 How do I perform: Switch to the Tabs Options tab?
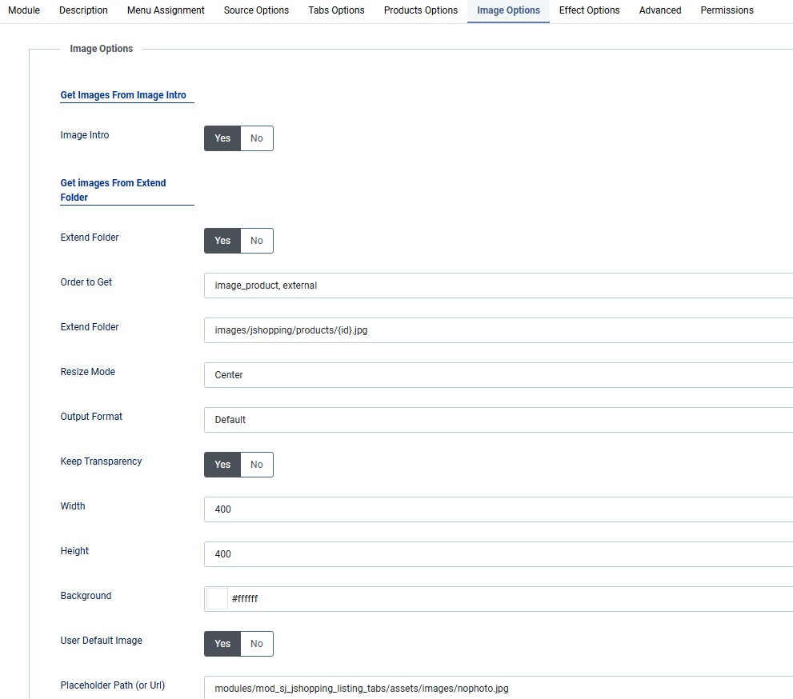[336, 10]
